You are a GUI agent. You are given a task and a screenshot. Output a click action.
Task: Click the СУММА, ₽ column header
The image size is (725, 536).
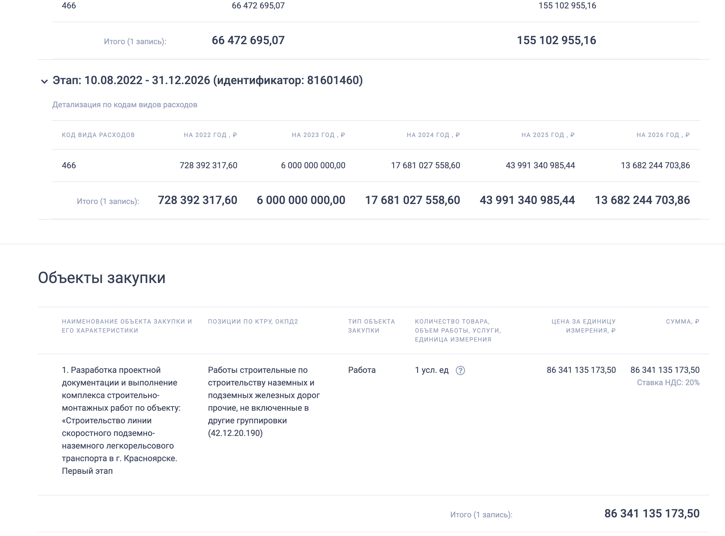tap(682, 321)
